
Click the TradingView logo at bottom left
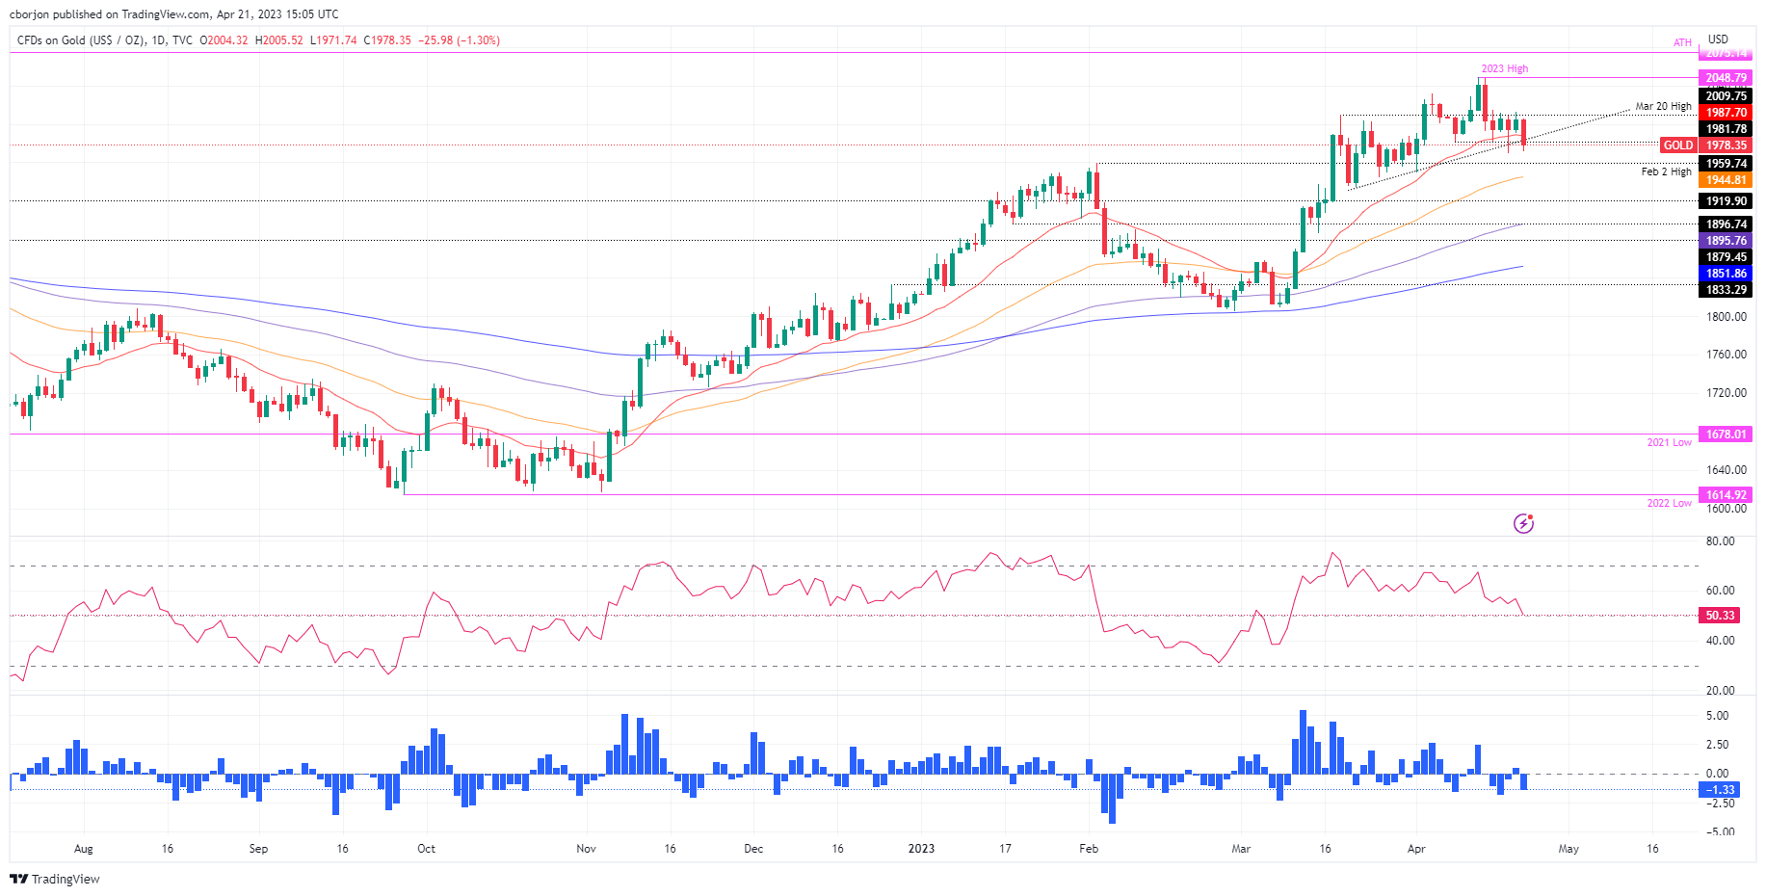tap(55, 879)
